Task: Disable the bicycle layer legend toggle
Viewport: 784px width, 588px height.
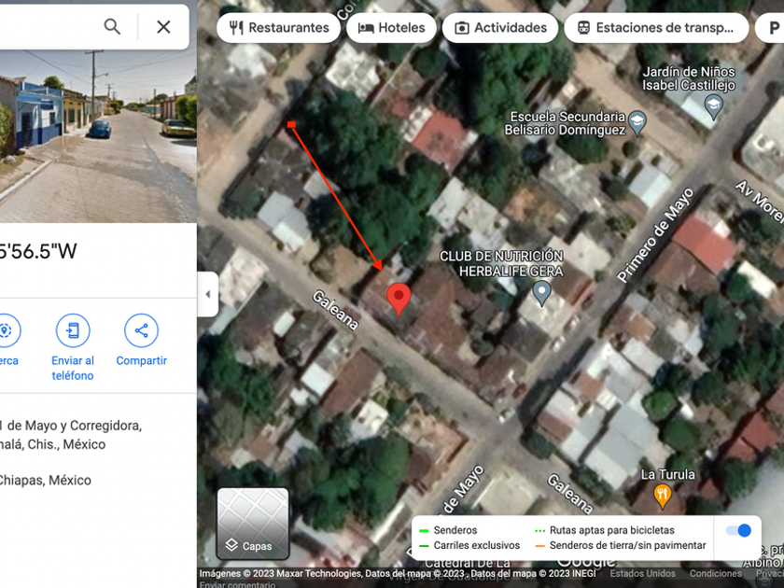Action: (738, 530)
